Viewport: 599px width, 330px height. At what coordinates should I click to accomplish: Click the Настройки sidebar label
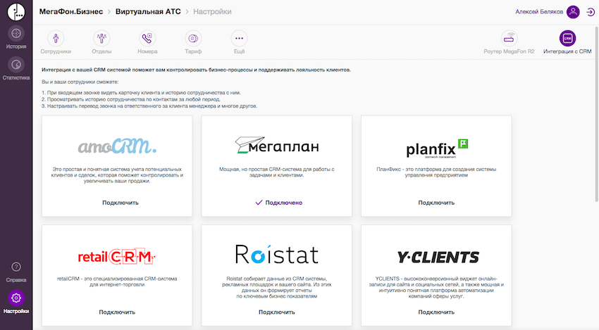pyautogui.click(x=16, y=311)
